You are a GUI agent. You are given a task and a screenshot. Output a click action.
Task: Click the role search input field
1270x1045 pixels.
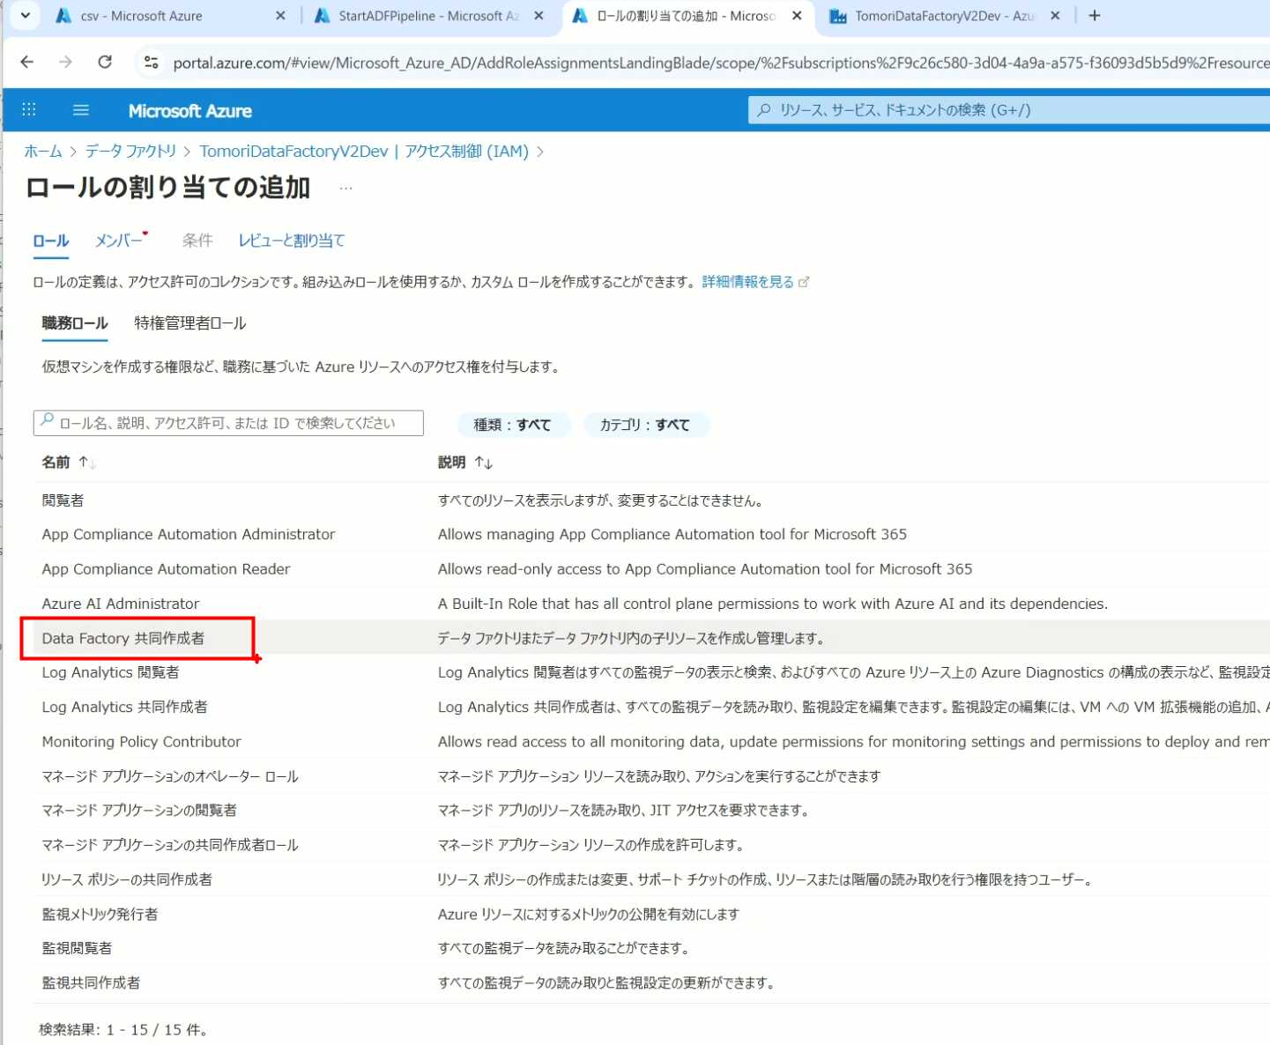(229, 423)
